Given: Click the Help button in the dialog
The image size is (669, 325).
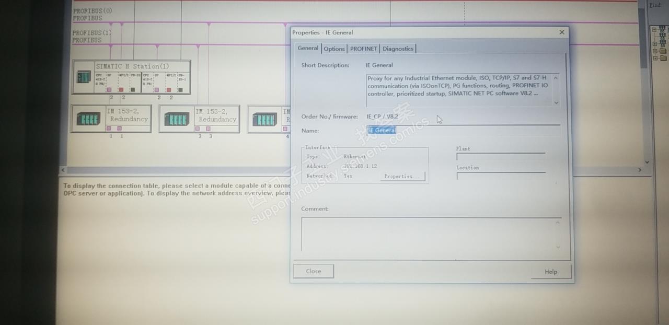Looking at the screenshot, I should (x=551, y=272).
